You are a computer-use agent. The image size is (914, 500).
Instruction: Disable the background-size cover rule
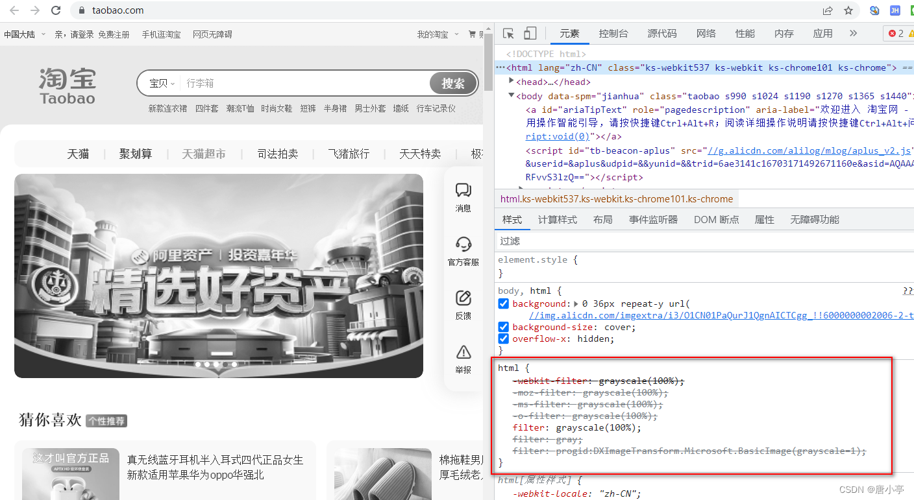tap(503, 326)
